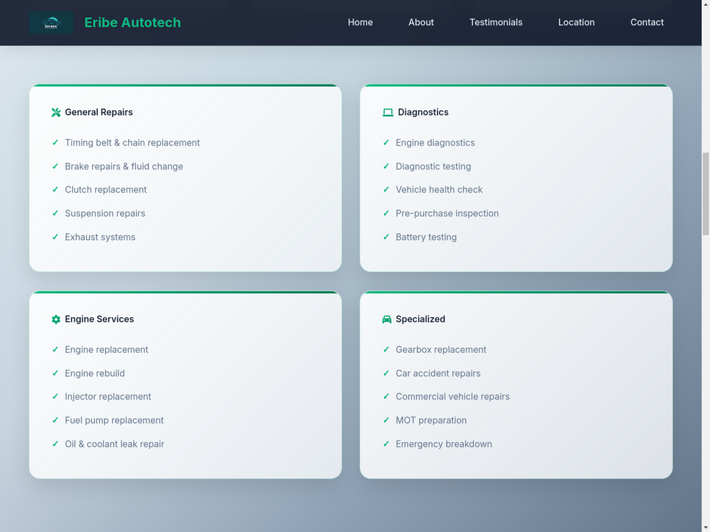Click the vertical page scrollbar thumb
This screenshot has height=532, width=710.
(706, 194)
